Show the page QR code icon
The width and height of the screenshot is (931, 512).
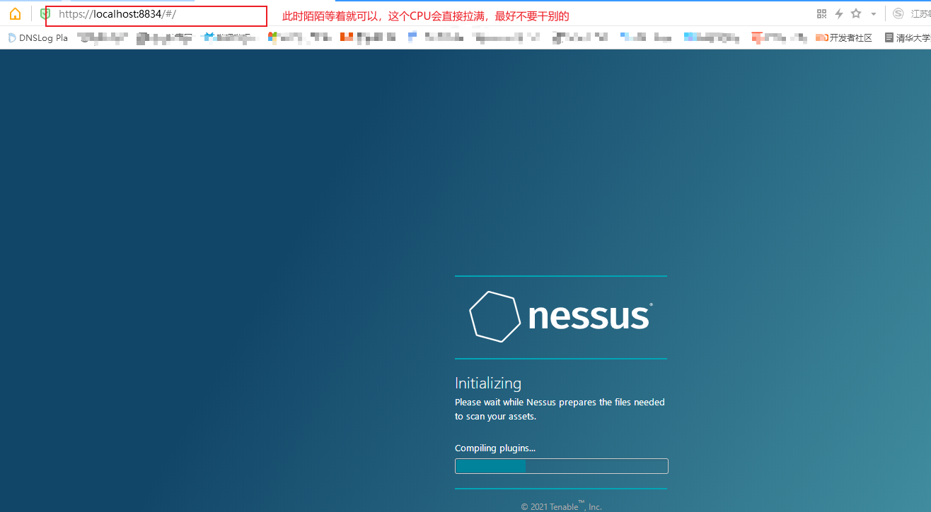pos(821,13)
